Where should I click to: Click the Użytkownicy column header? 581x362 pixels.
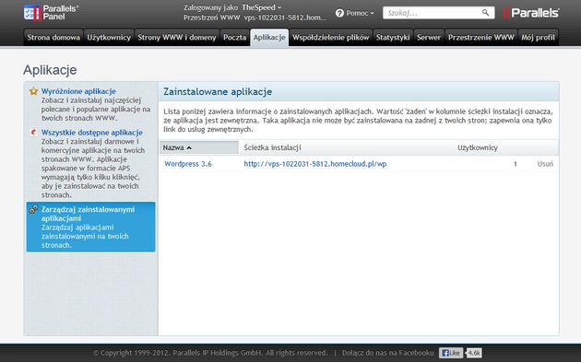click(478, 147)
